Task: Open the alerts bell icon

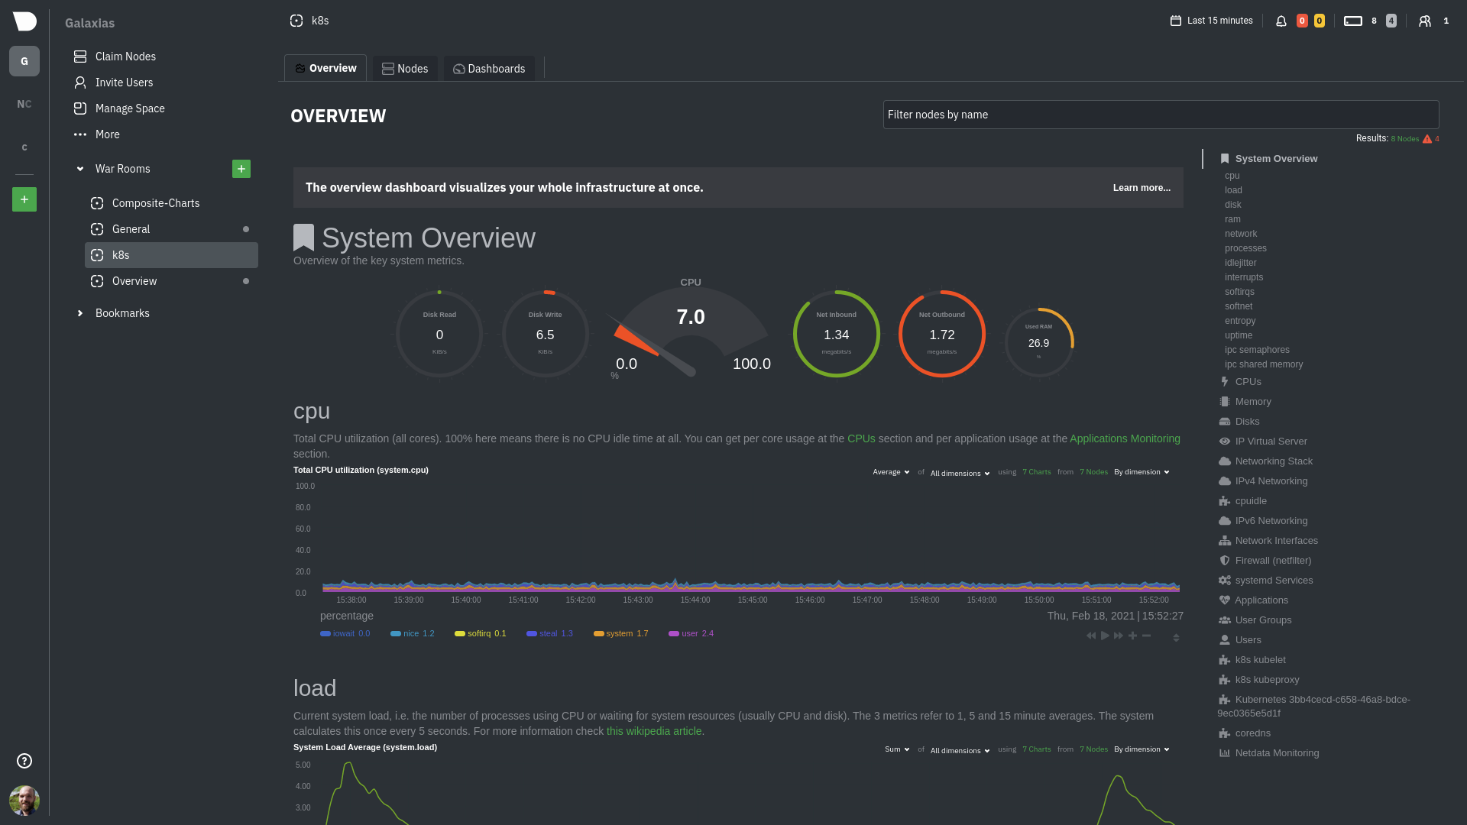Action: 1281,21
